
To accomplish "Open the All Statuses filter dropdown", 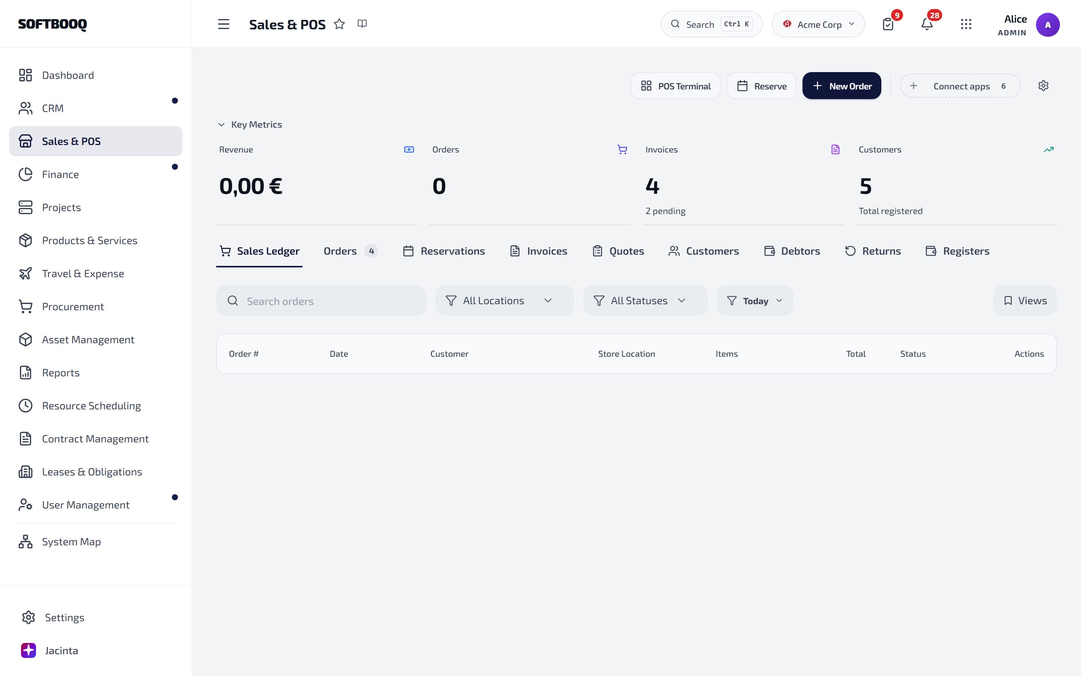I will point(645,300).
